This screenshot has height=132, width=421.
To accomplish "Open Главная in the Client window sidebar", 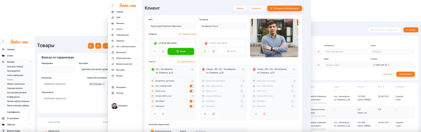I will coord(119,12).
